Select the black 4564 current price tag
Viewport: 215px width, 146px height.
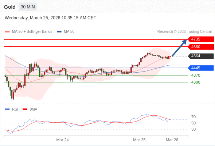coord(201,56)
